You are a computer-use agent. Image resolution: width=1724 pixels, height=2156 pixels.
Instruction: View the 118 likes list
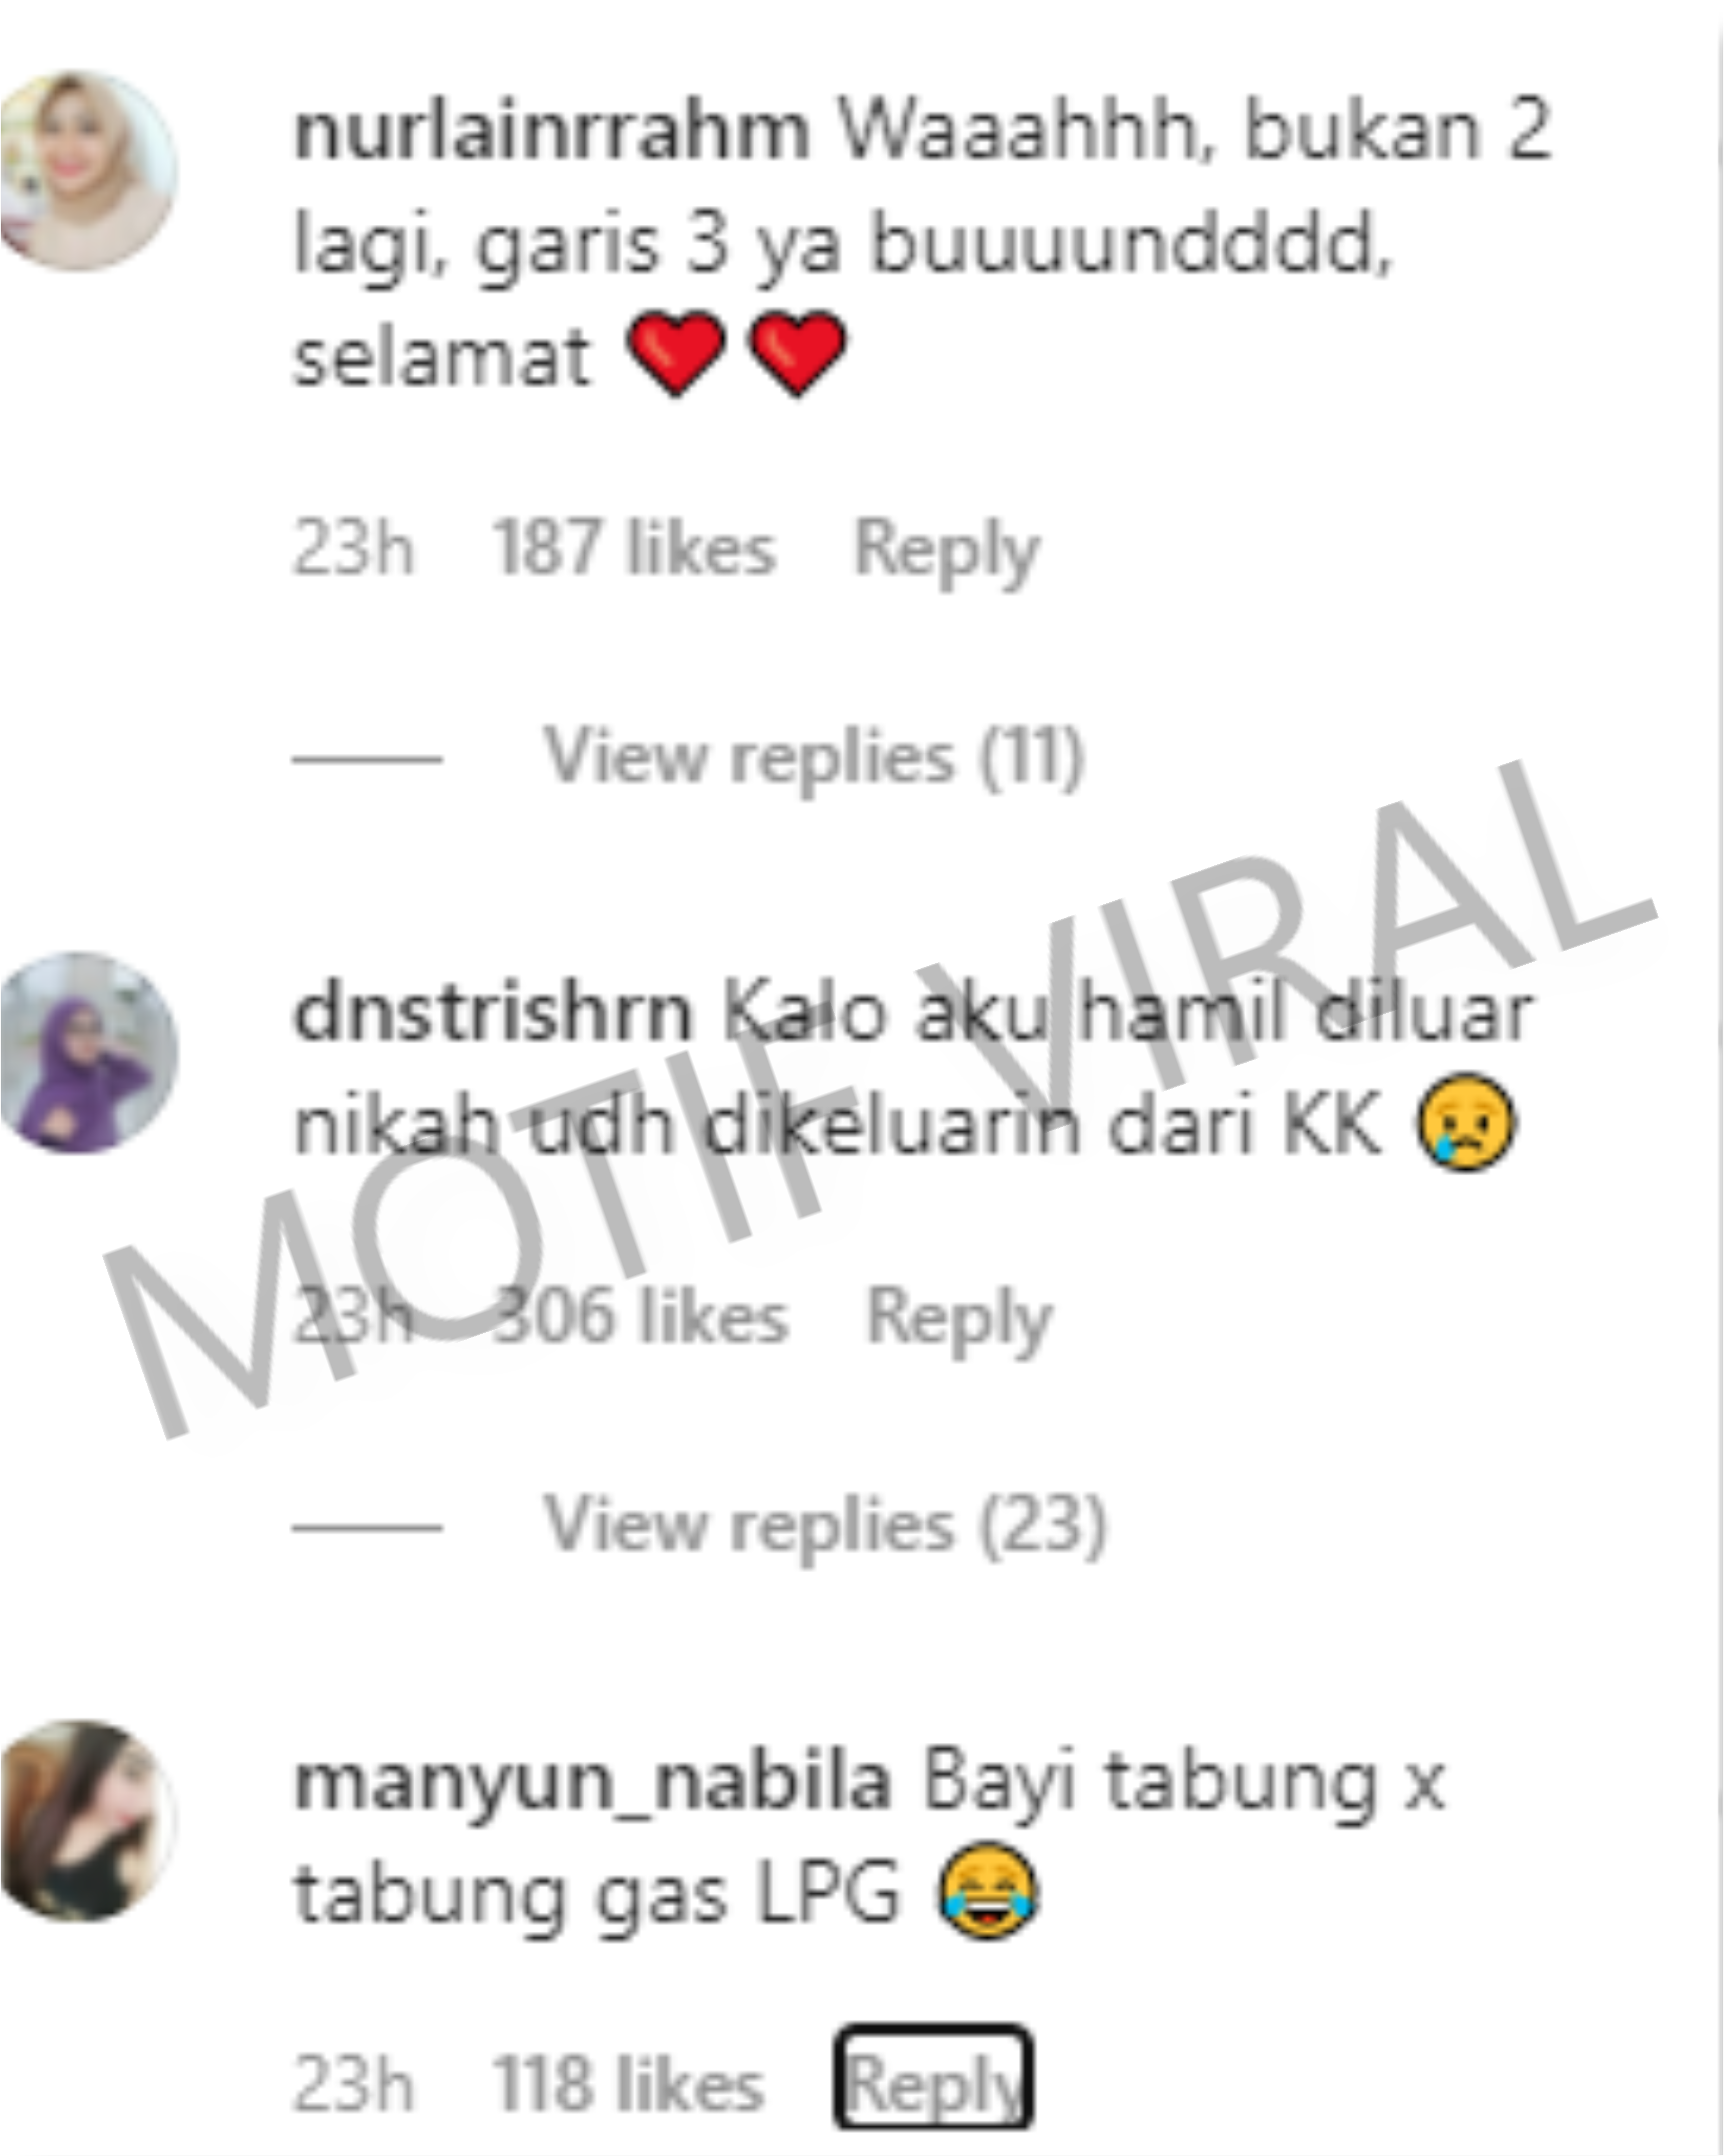(628, 2085)
